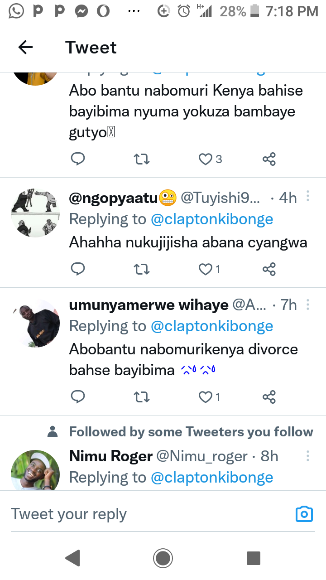The image size is (326, 580).
Task: Share the @ngopyaatu tweet
Action: pyautogui.click(x=269, y=269)
